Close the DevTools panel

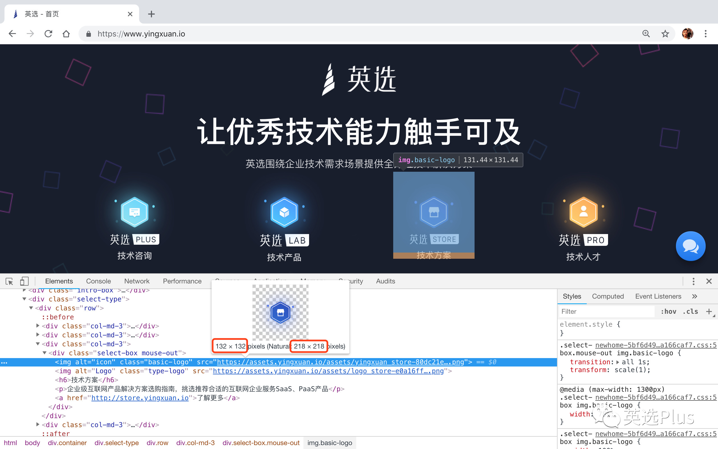click(709, 281)
